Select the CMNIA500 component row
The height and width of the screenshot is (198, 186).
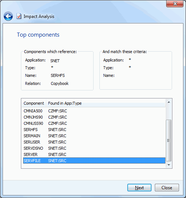tap(94, 111)
